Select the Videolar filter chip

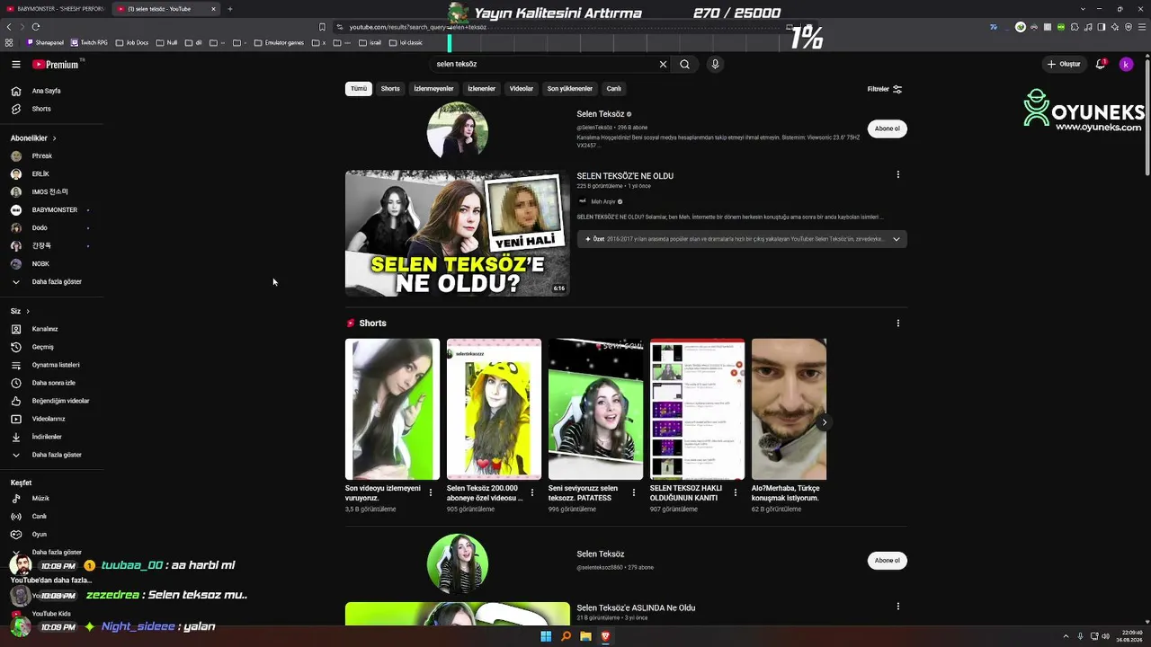pyautogui.click(x=522, y=89)
